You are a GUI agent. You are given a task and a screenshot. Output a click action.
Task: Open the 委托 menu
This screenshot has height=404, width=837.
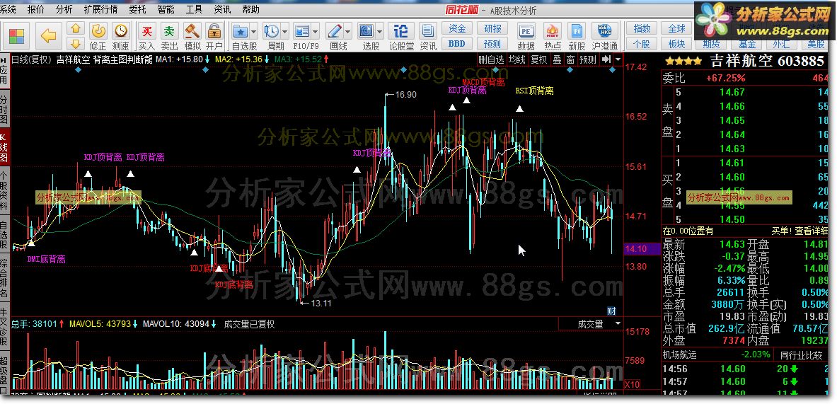137,9
